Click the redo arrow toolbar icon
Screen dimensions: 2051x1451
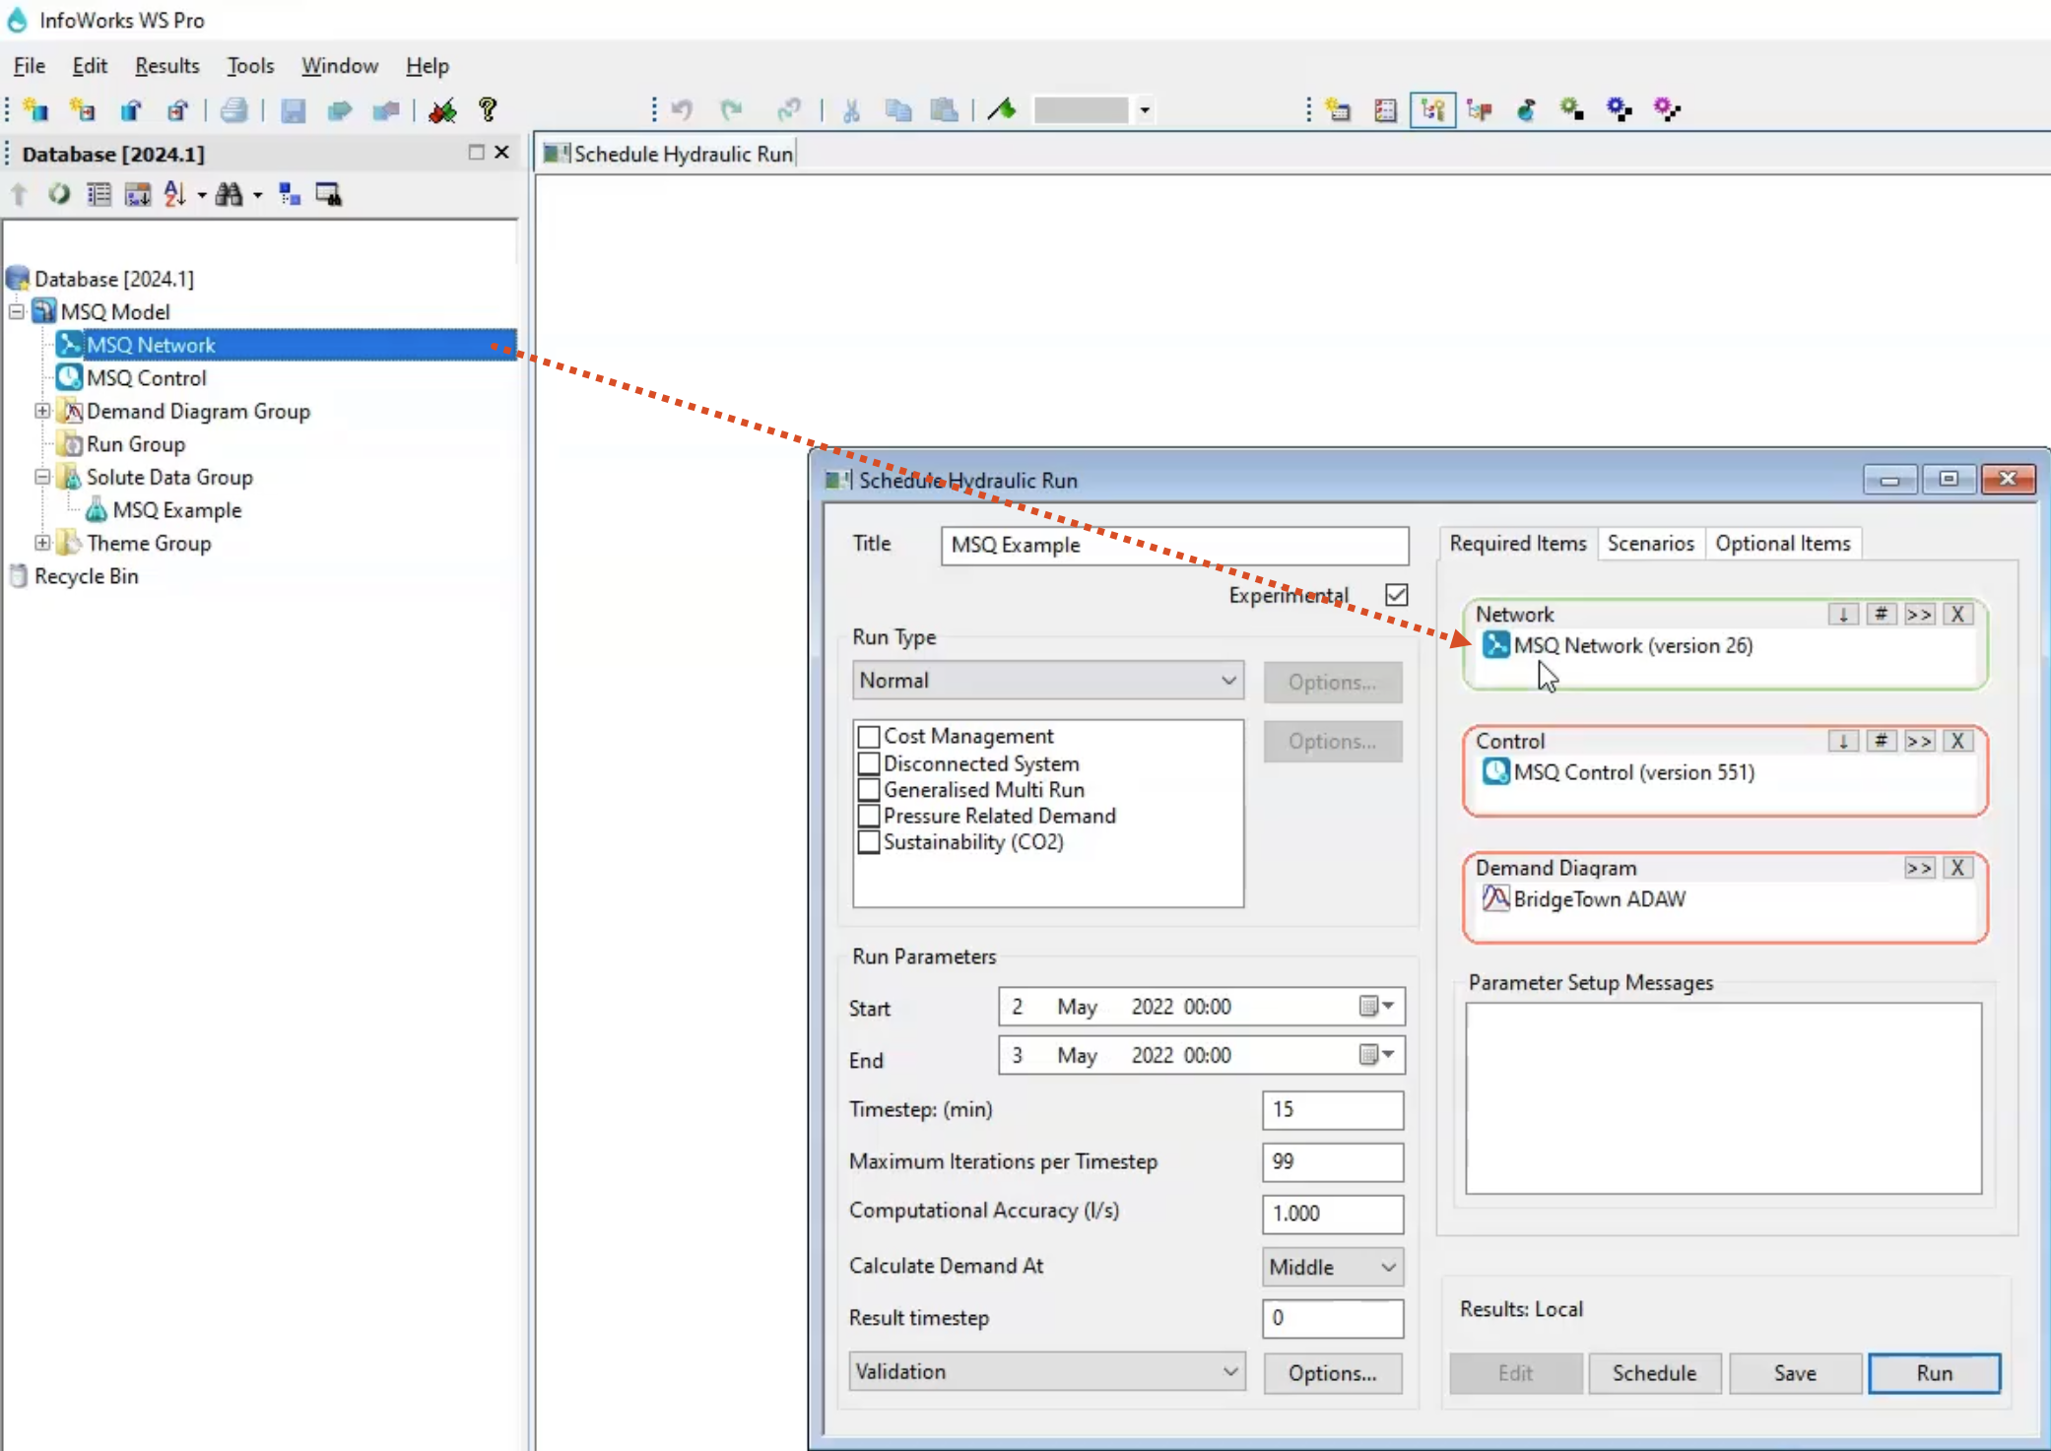coord(730,109)
